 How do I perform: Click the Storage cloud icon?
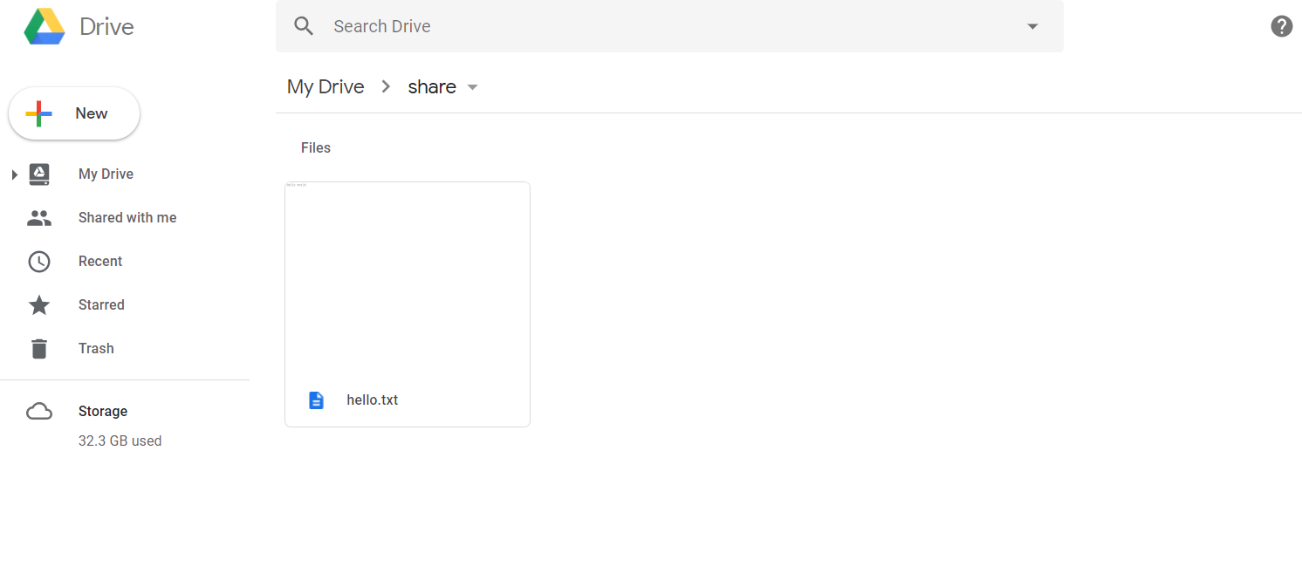tap(39, 412)
